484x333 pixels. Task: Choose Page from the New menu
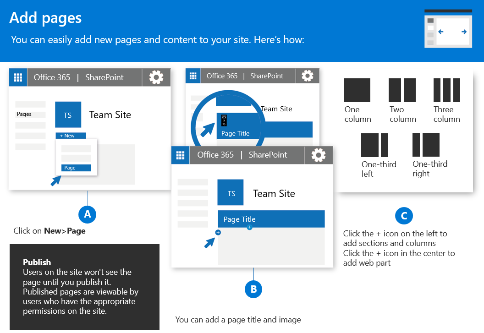tap(77, 168)
